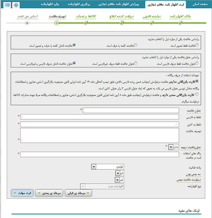Focus the رنگ های استفاده شده input field
This screenshot has width=212, height=218.
100,155
